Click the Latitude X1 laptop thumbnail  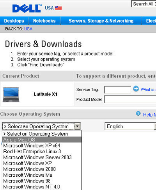click(11, 95)
